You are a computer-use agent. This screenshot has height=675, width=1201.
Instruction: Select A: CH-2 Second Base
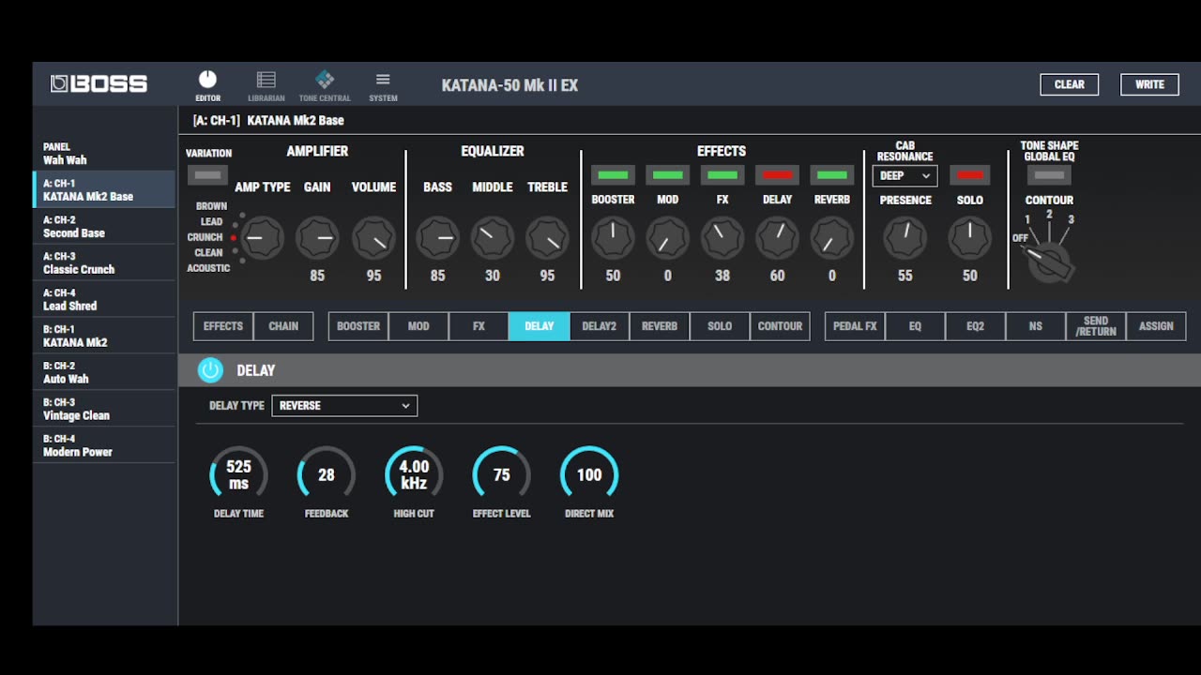point(104,226)
